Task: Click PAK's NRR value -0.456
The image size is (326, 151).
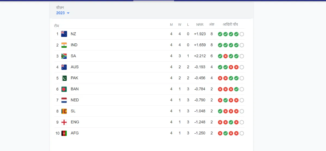Action: (200, 78)
